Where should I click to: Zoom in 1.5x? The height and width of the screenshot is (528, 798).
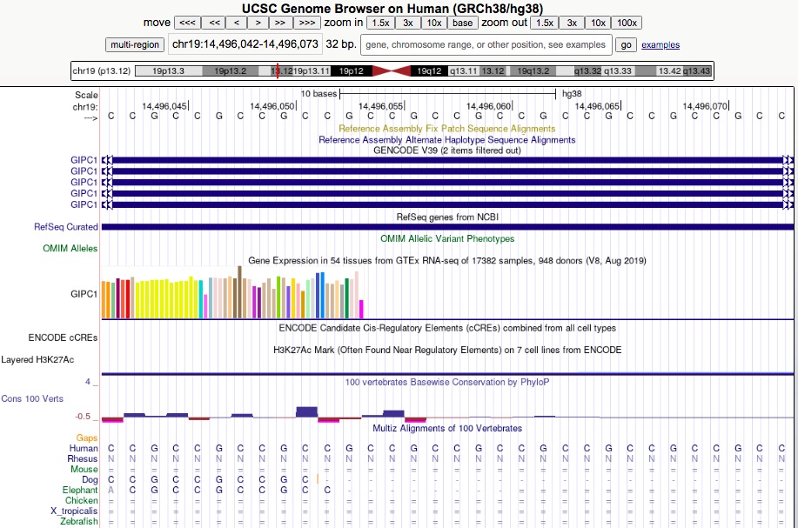click(x=380, y=23)
